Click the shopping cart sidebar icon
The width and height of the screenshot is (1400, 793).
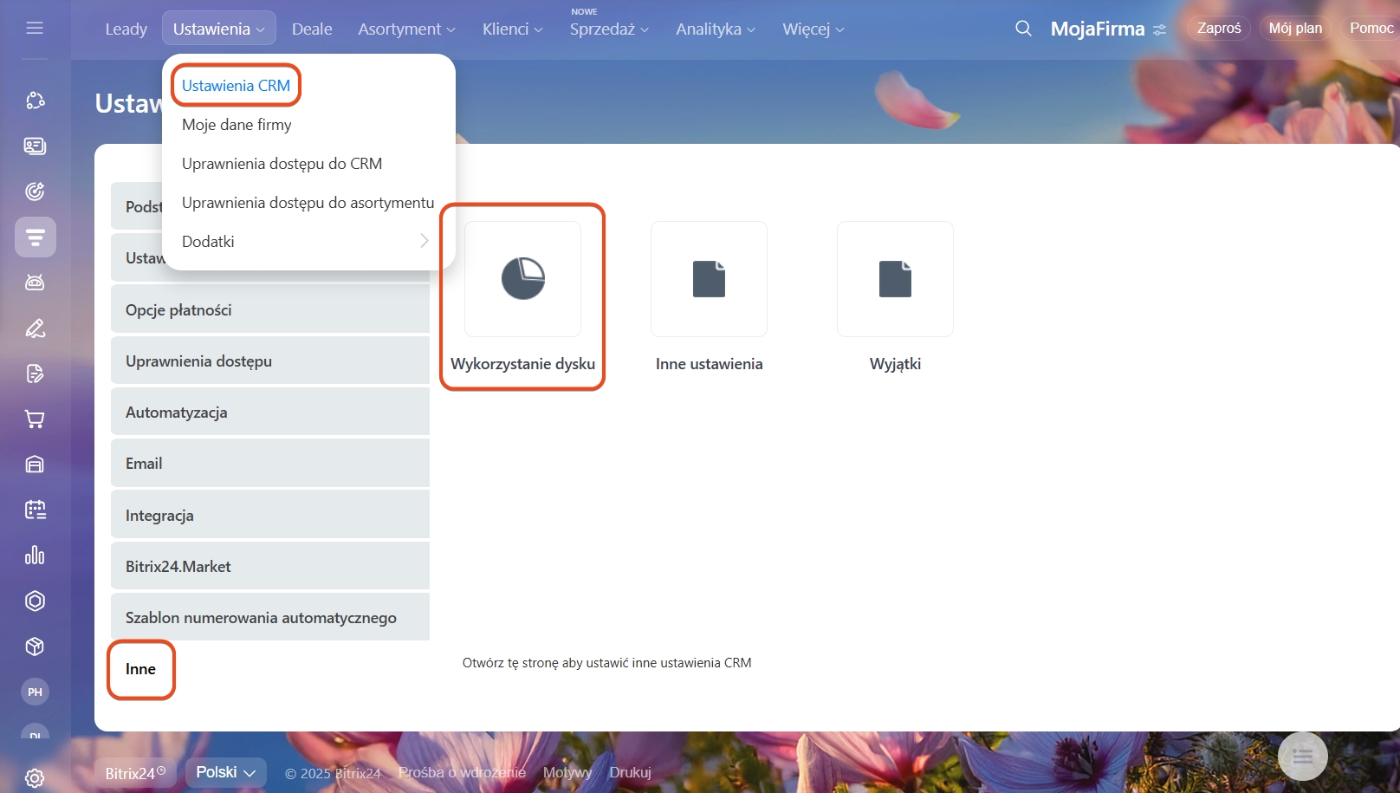coord(35,419)
